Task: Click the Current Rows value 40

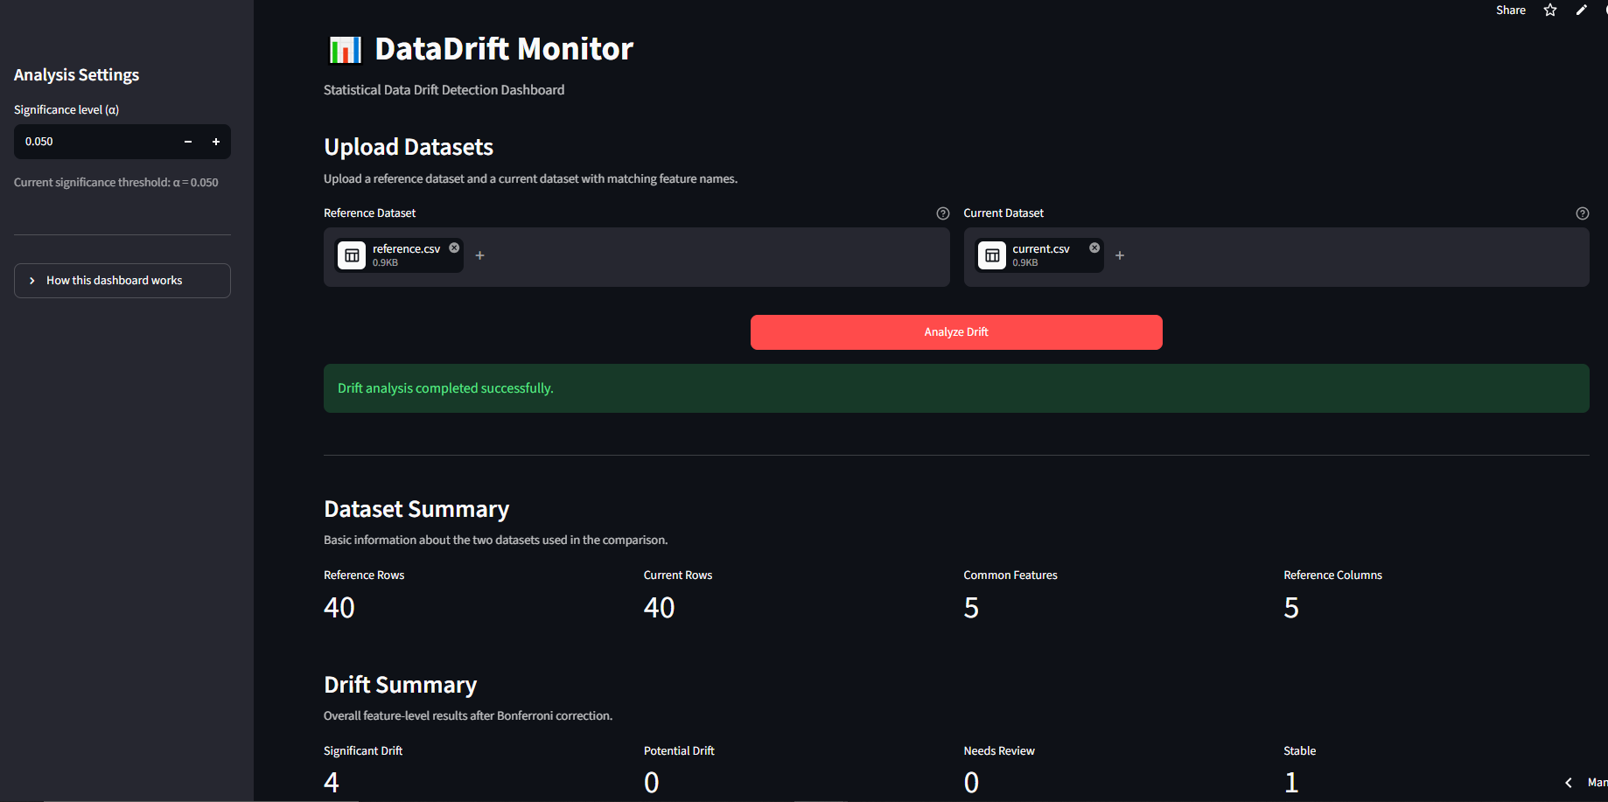Action: pos(660,608)
